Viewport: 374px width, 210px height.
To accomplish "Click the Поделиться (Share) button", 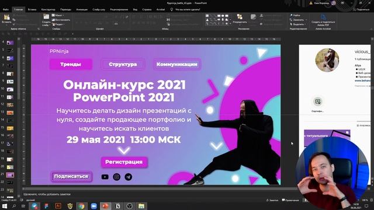I will 361,9.
